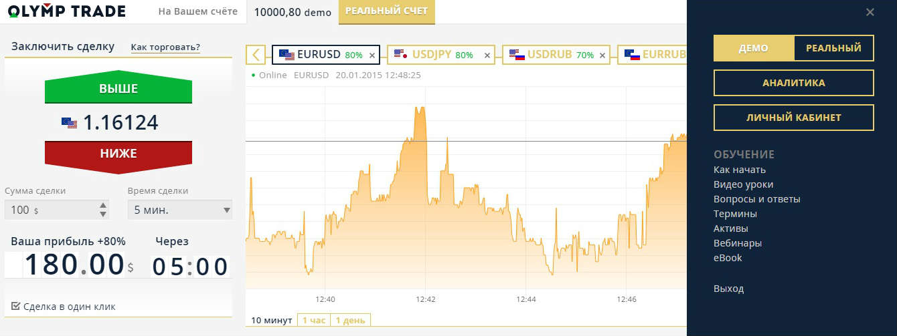Remove the USDRUB asset tab
The width and height of the screenshot is (897, 336).
(602, 55)
